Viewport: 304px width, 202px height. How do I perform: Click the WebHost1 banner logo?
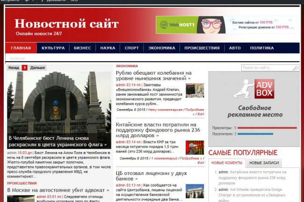177,25
